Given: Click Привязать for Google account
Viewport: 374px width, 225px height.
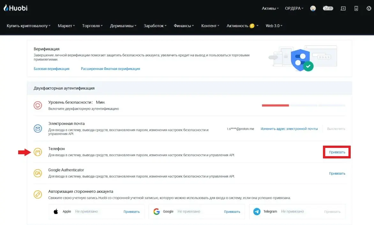Looking at the screenshot, I should 232,212.
